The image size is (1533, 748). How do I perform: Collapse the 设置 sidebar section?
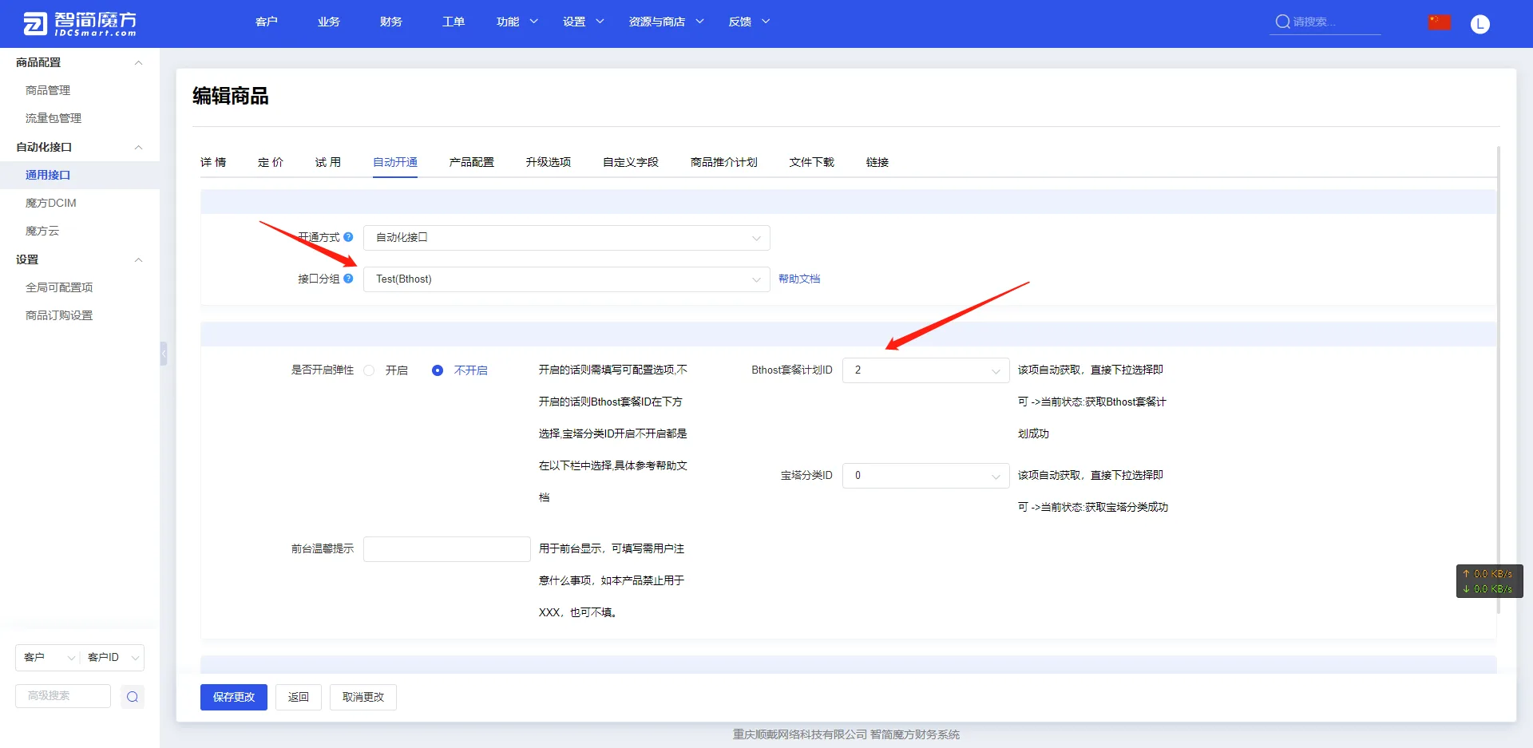(138, 260)
